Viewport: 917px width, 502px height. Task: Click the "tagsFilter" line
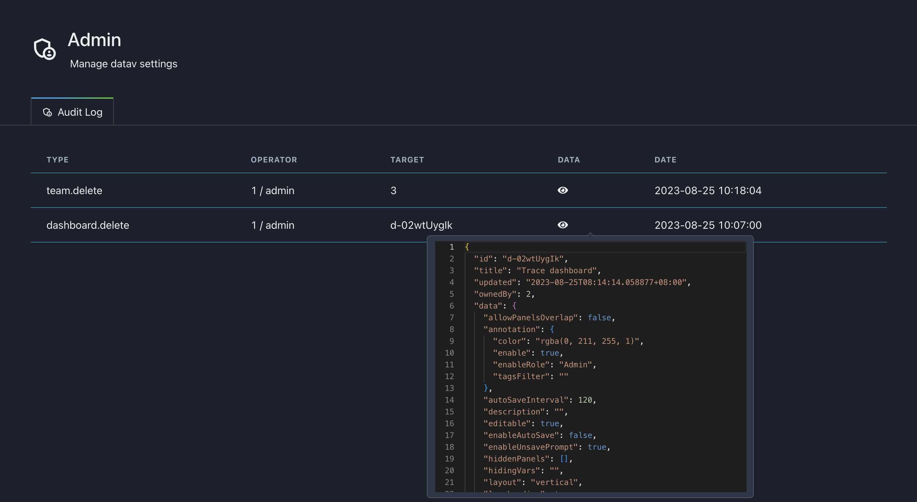pyautogui.click(x=530, y=376)
